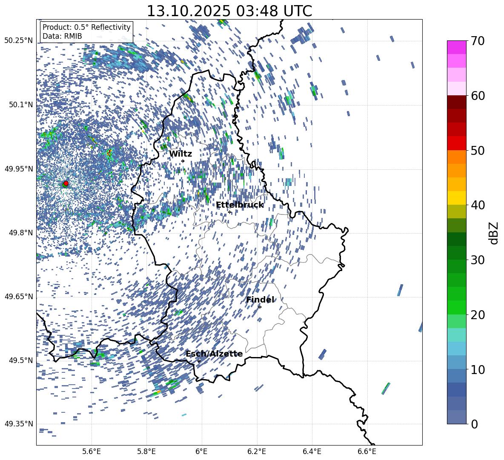Click the bright red colorbar swatch near 50
The height and width of the screenshot is (460, 504).
(x=457, y=143)
